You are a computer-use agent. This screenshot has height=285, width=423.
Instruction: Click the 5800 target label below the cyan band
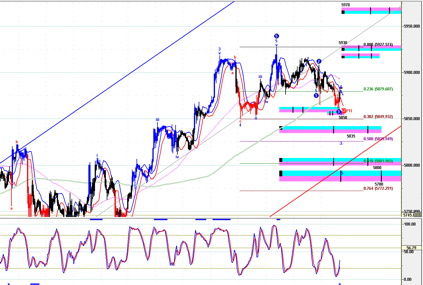click(x=377, y=168)
